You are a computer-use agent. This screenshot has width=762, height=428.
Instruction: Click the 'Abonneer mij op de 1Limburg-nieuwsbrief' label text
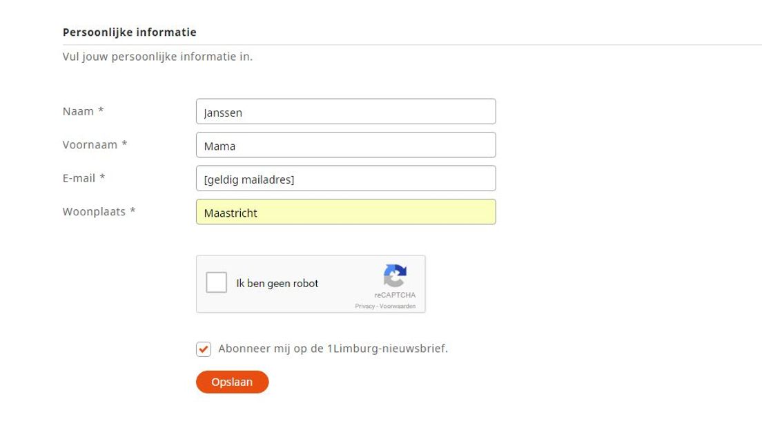click(333, 349)
